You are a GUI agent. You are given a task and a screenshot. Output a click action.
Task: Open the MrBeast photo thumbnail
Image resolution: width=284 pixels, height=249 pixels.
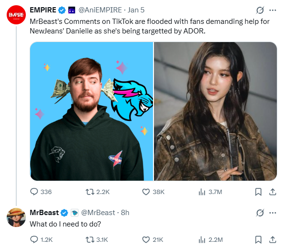tap(91, 111)
